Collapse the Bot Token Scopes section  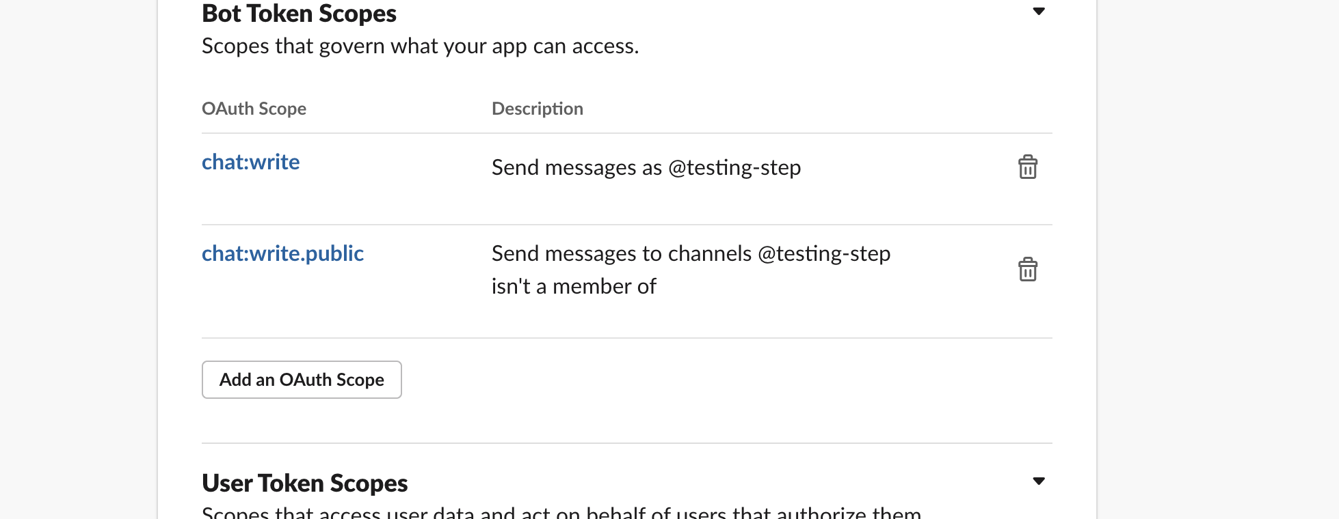point(1038,12)
